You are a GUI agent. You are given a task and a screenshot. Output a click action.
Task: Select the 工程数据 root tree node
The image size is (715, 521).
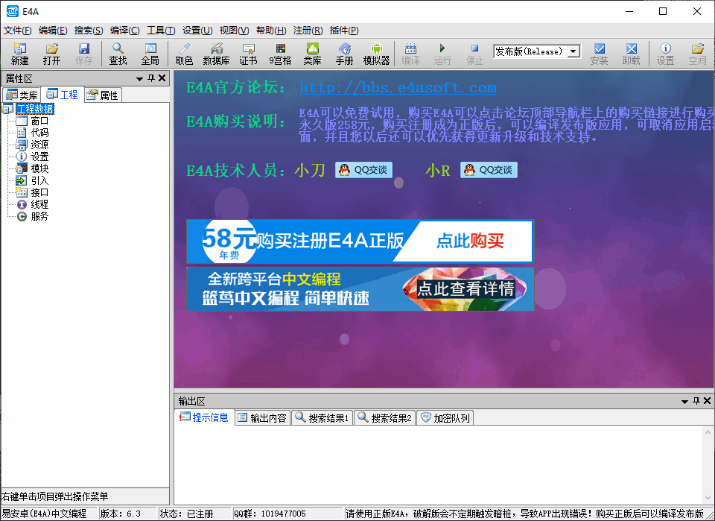click(35, 109)
